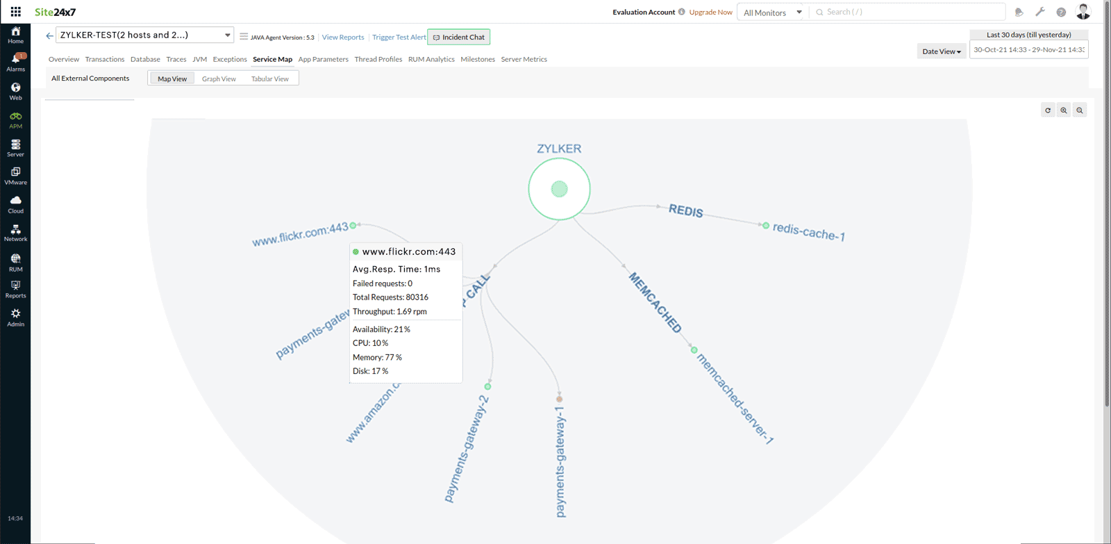
Task: Open the APM section in sidebar
Action: click(15, 120)
